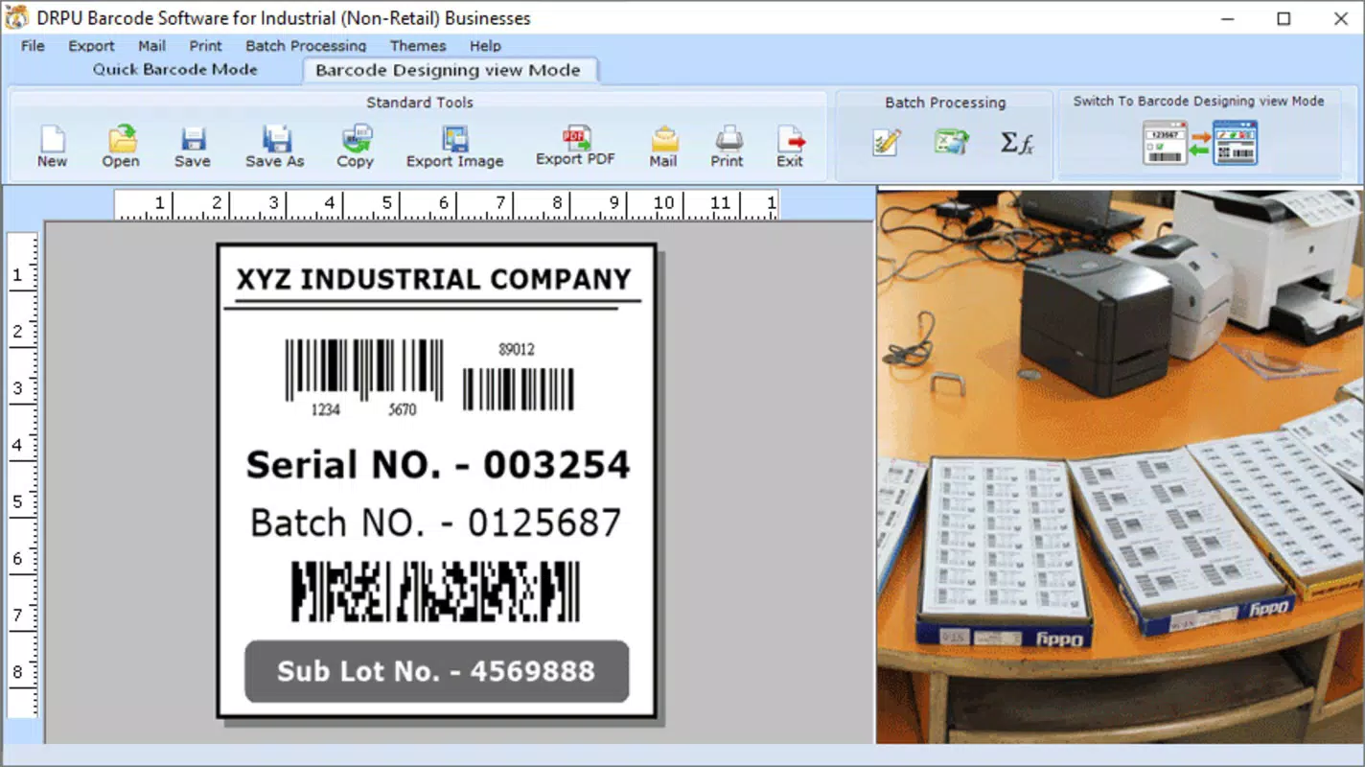Viewport: 1365px width, 767px height.
Task: Open batch processing edit pencil icon
Action: point(887,143)
